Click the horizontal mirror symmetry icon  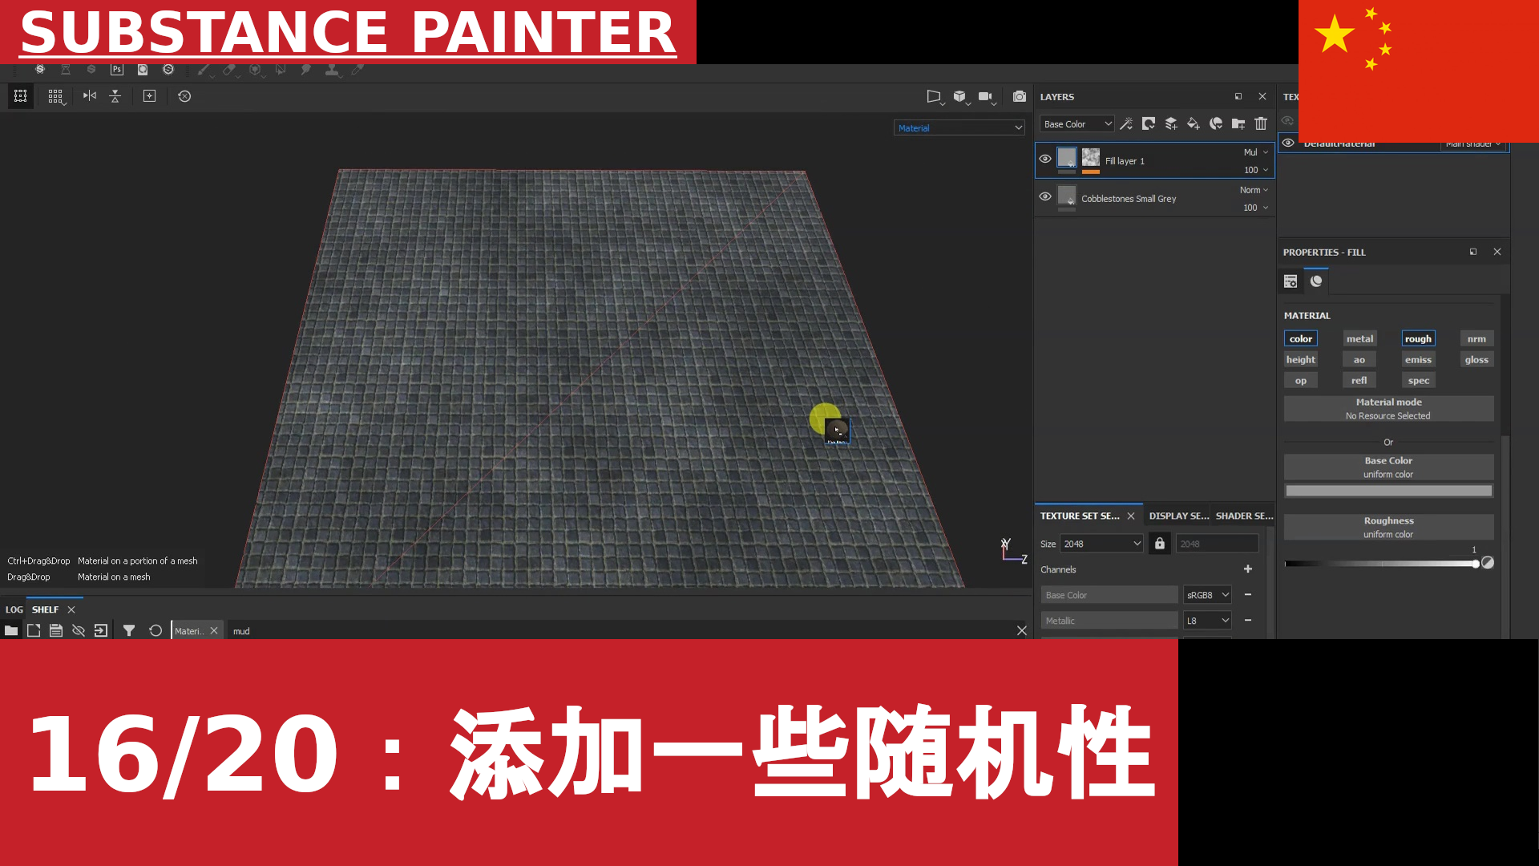(x=90, y=96)
